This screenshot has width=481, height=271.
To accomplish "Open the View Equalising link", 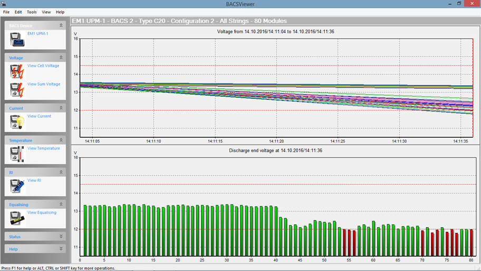I will click(x=42, y=212).
